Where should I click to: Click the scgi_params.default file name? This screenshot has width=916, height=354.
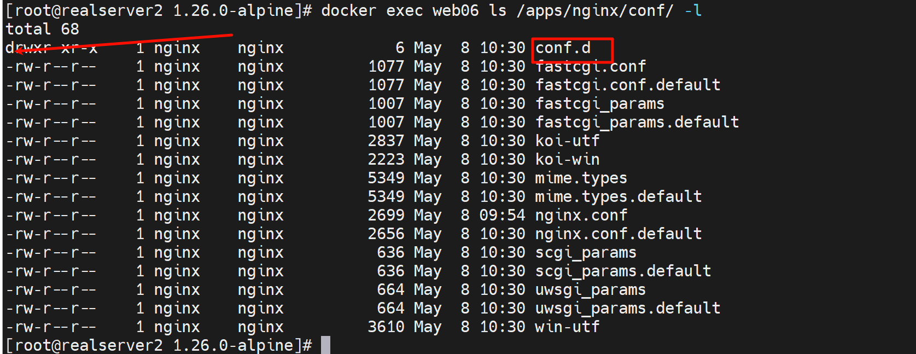click(x=623, y=271)
